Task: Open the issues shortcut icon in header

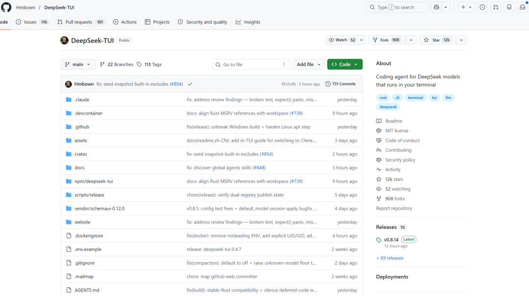Action: [482, 7]
